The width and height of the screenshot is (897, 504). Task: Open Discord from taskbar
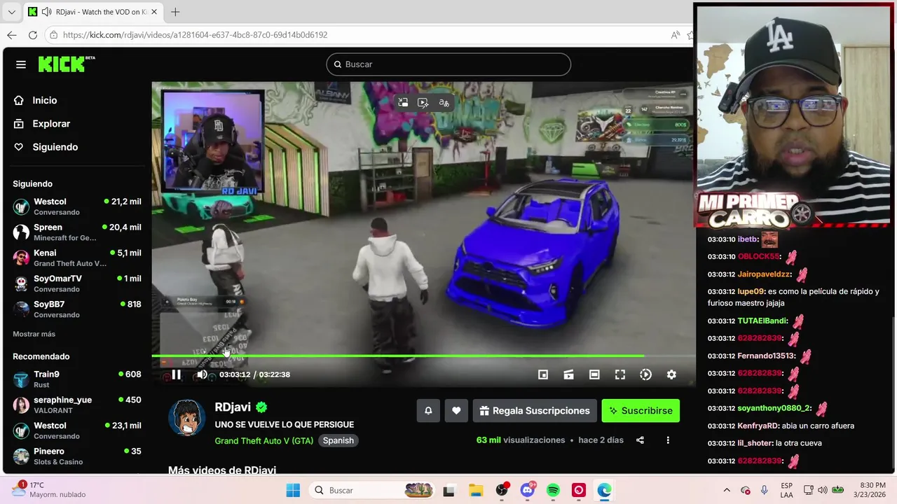point(528,490)
